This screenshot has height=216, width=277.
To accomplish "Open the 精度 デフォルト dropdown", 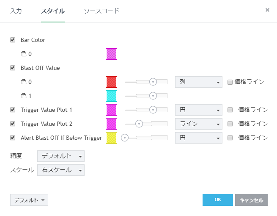I will click(x=61, y=156).
